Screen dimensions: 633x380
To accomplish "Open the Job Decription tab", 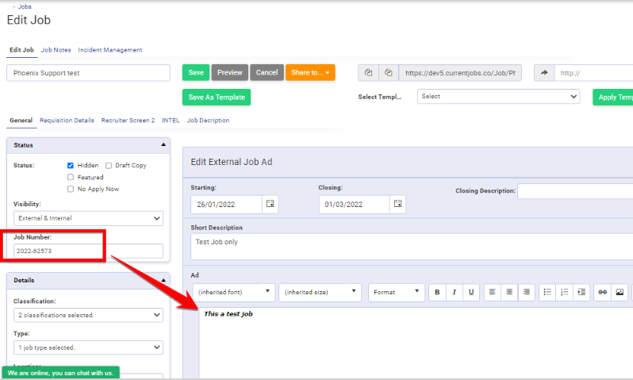I will pos(208,121).
